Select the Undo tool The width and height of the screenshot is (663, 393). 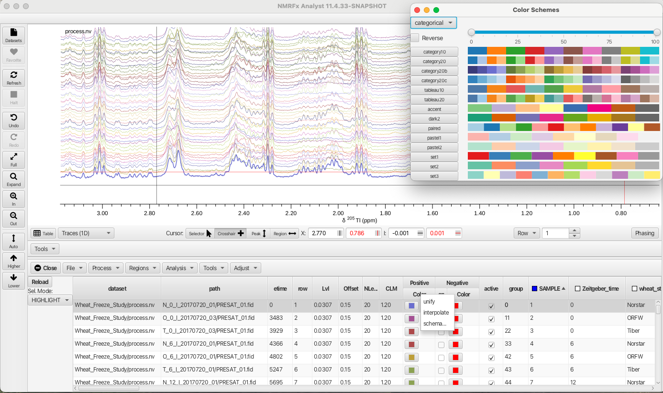click(x=13, y=120)
